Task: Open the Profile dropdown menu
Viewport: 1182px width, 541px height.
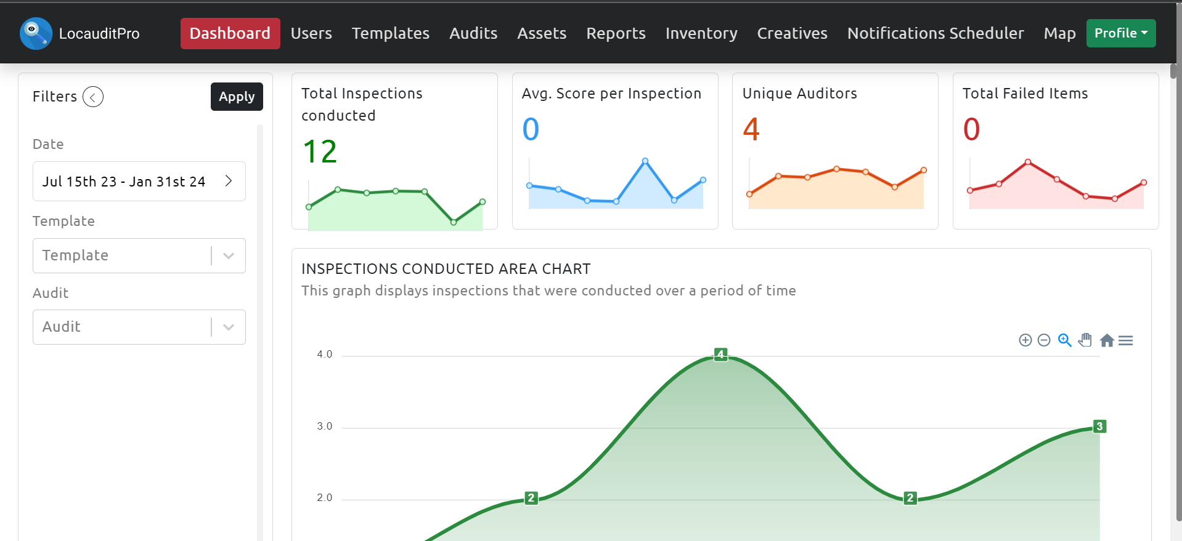Action: 1120,33
